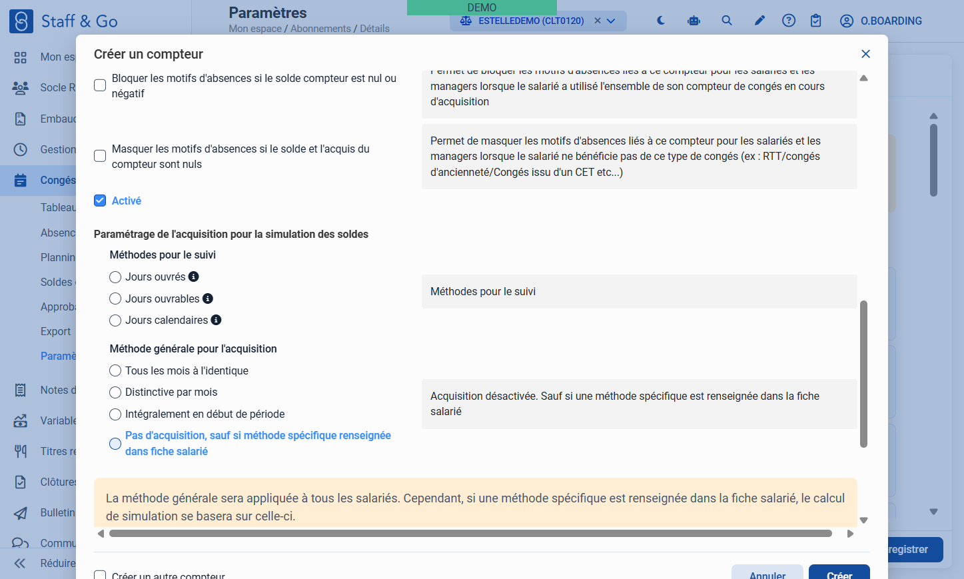This screenshot has width=964, height=579.
Task: Open Approbation sub-item
Action: [x=58, y=306]
